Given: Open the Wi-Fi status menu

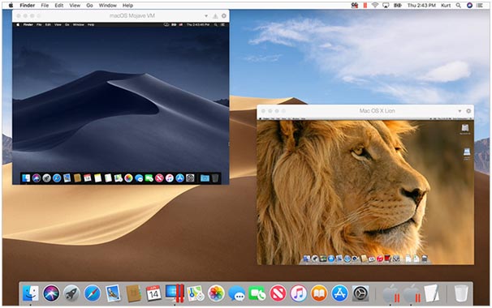Looking at the screenshot, I should pos(375,6).
